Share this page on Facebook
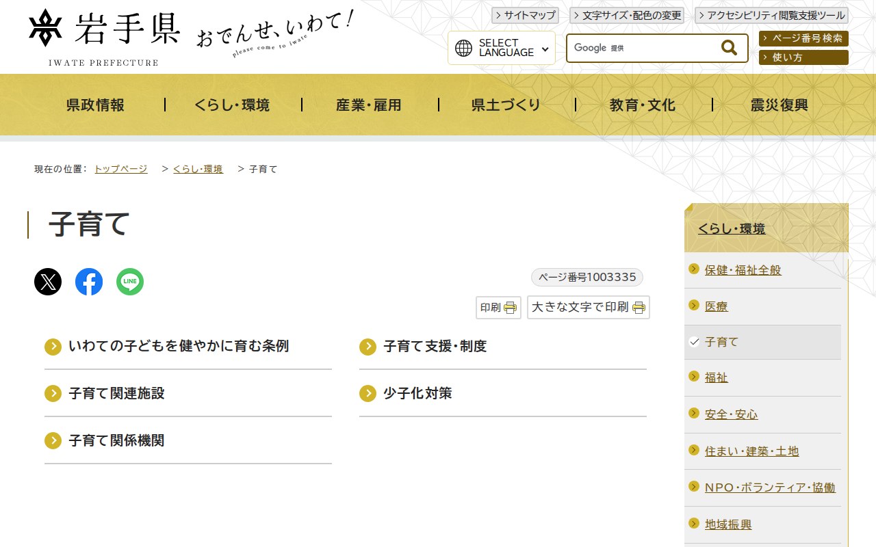Viewport: 876px width, 547px height. point(89,282)
